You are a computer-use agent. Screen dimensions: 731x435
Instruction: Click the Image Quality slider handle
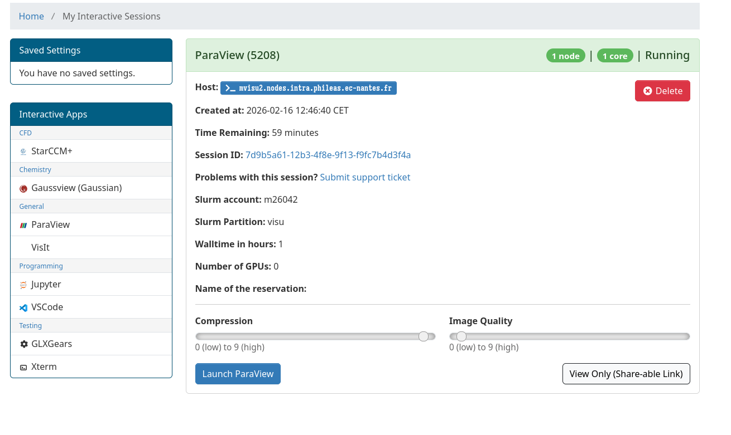(x=461, y=336)
